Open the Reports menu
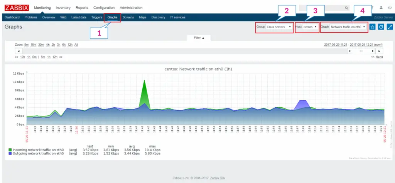The image size is (395, 183). 82,8
